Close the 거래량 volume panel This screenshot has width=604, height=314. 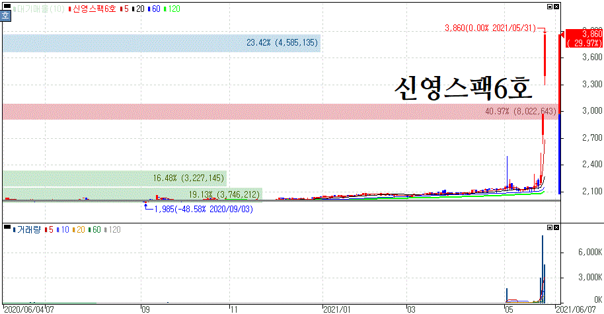tap(556, 227)
